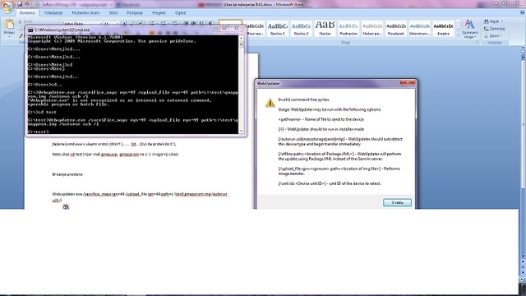The width and height of the screenshot is (526, 296).
Task: Switch to the Pregled tab
Action: click(x=159, y=13)
